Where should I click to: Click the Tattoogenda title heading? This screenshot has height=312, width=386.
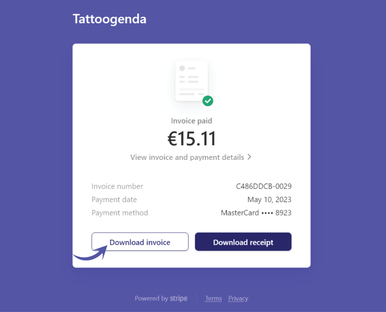point(110,19)
